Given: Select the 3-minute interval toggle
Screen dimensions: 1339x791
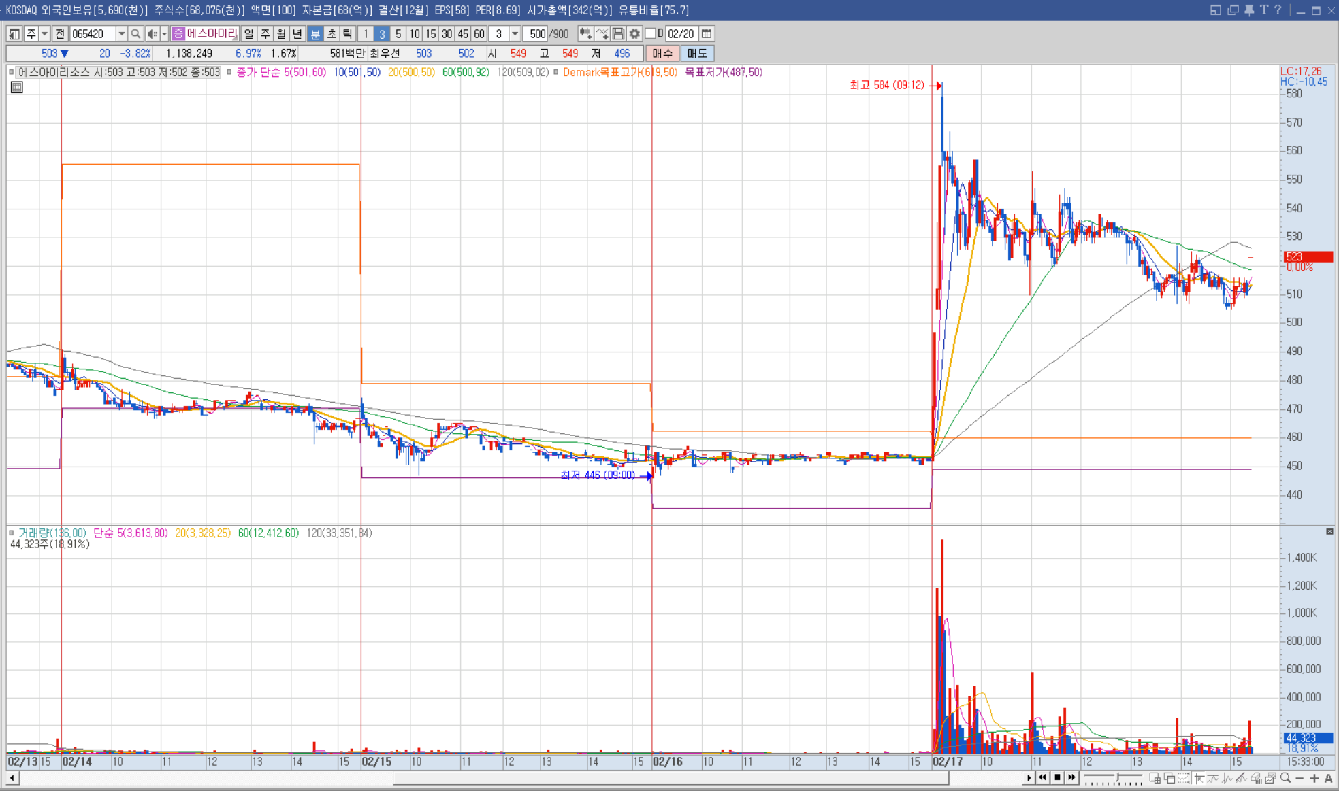Looking at the screenshot, I should (382, 34).
